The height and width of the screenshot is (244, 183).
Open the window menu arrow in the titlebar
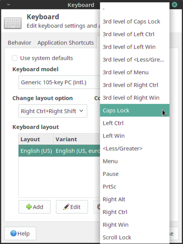coord(8,5)
